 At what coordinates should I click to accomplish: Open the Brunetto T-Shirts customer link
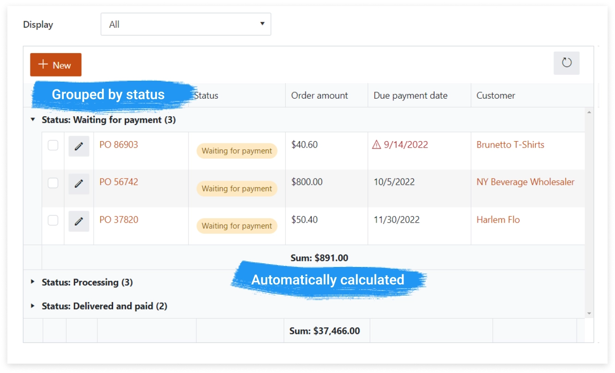pos(510,145)
